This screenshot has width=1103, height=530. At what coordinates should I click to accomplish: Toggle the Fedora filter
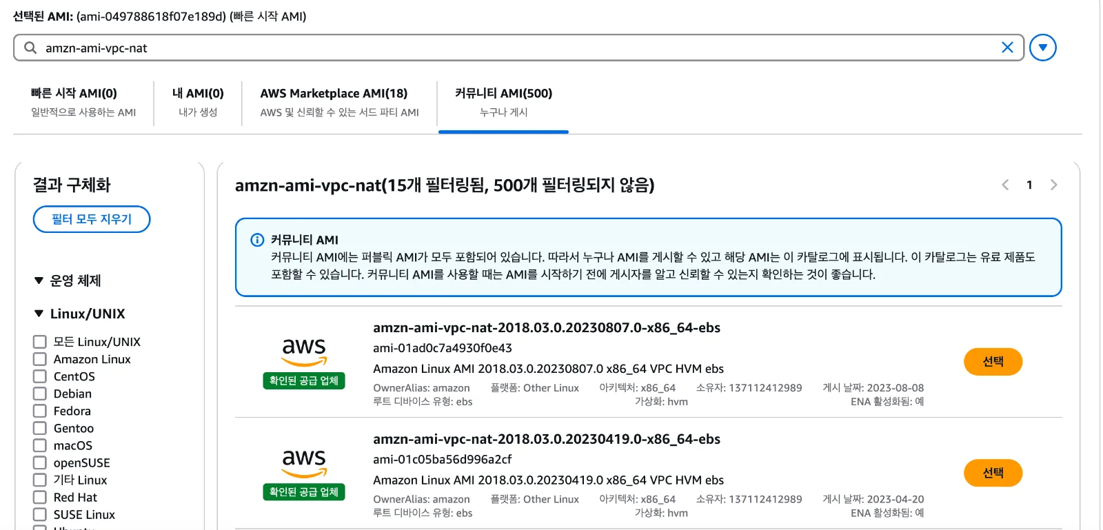40,411
